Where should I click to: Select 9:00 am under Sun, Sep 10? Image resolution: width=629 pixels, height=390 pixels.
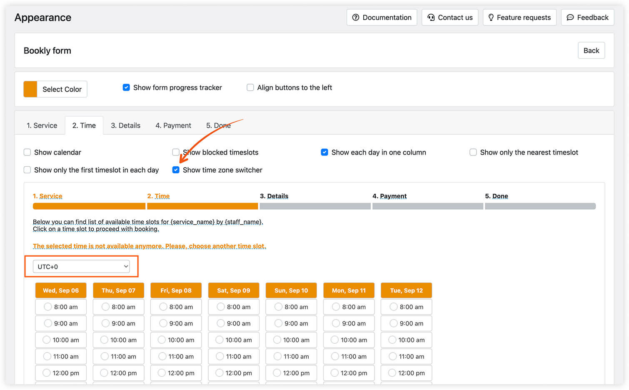291,323
